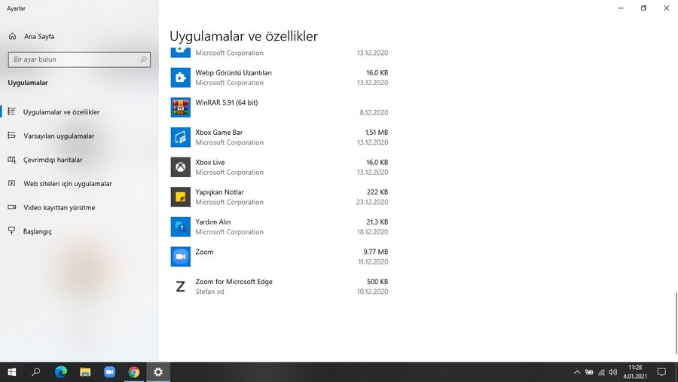Click the app list vertical scrollbar thumb
The width and height of the screenshot is (678, 382).
(x=676, y=323)
